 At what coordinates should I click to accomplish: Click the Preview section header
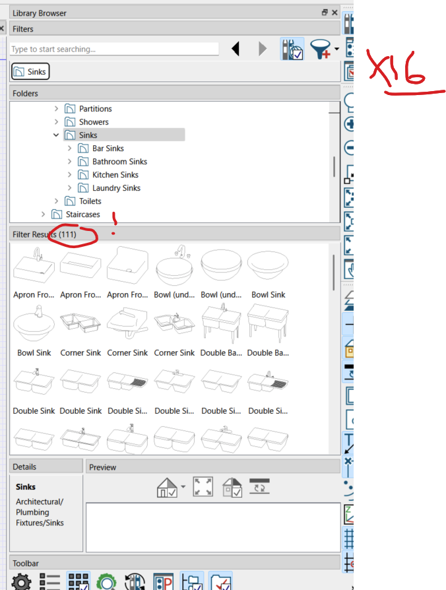coord(213,467)
